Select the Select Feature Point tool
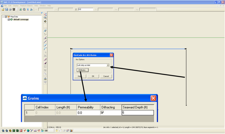Screen dimensions: 225x134 pos(45,31)
